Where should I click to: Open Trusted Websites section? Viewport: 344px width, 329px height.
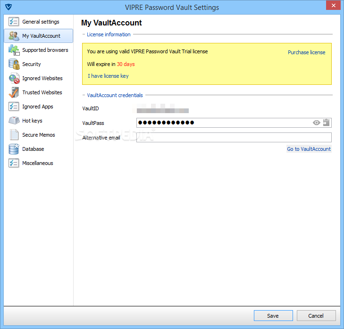38,92
